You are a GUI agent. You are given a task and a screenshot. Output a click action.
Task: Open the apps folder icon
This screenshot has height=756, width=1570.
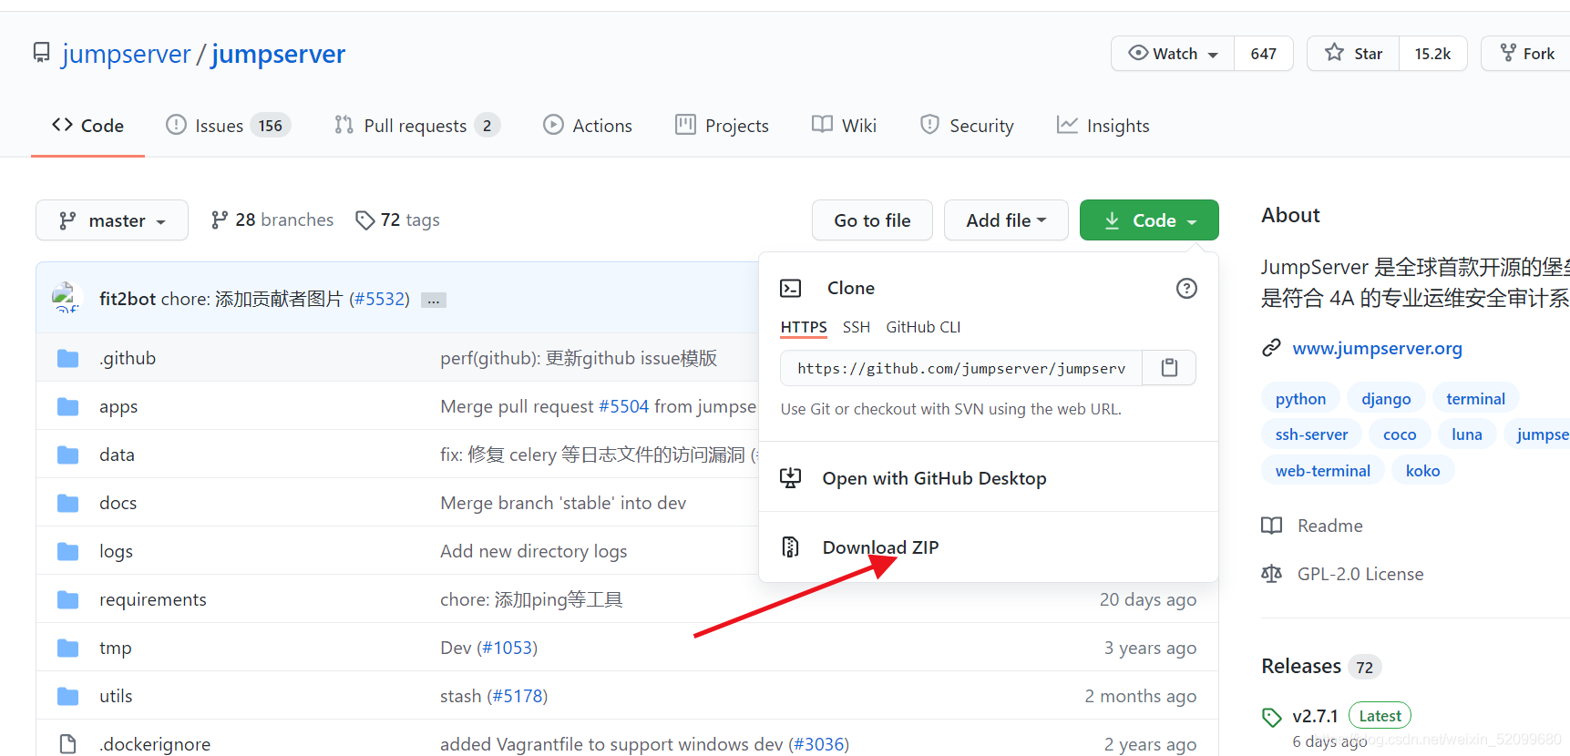coord(67,406)
